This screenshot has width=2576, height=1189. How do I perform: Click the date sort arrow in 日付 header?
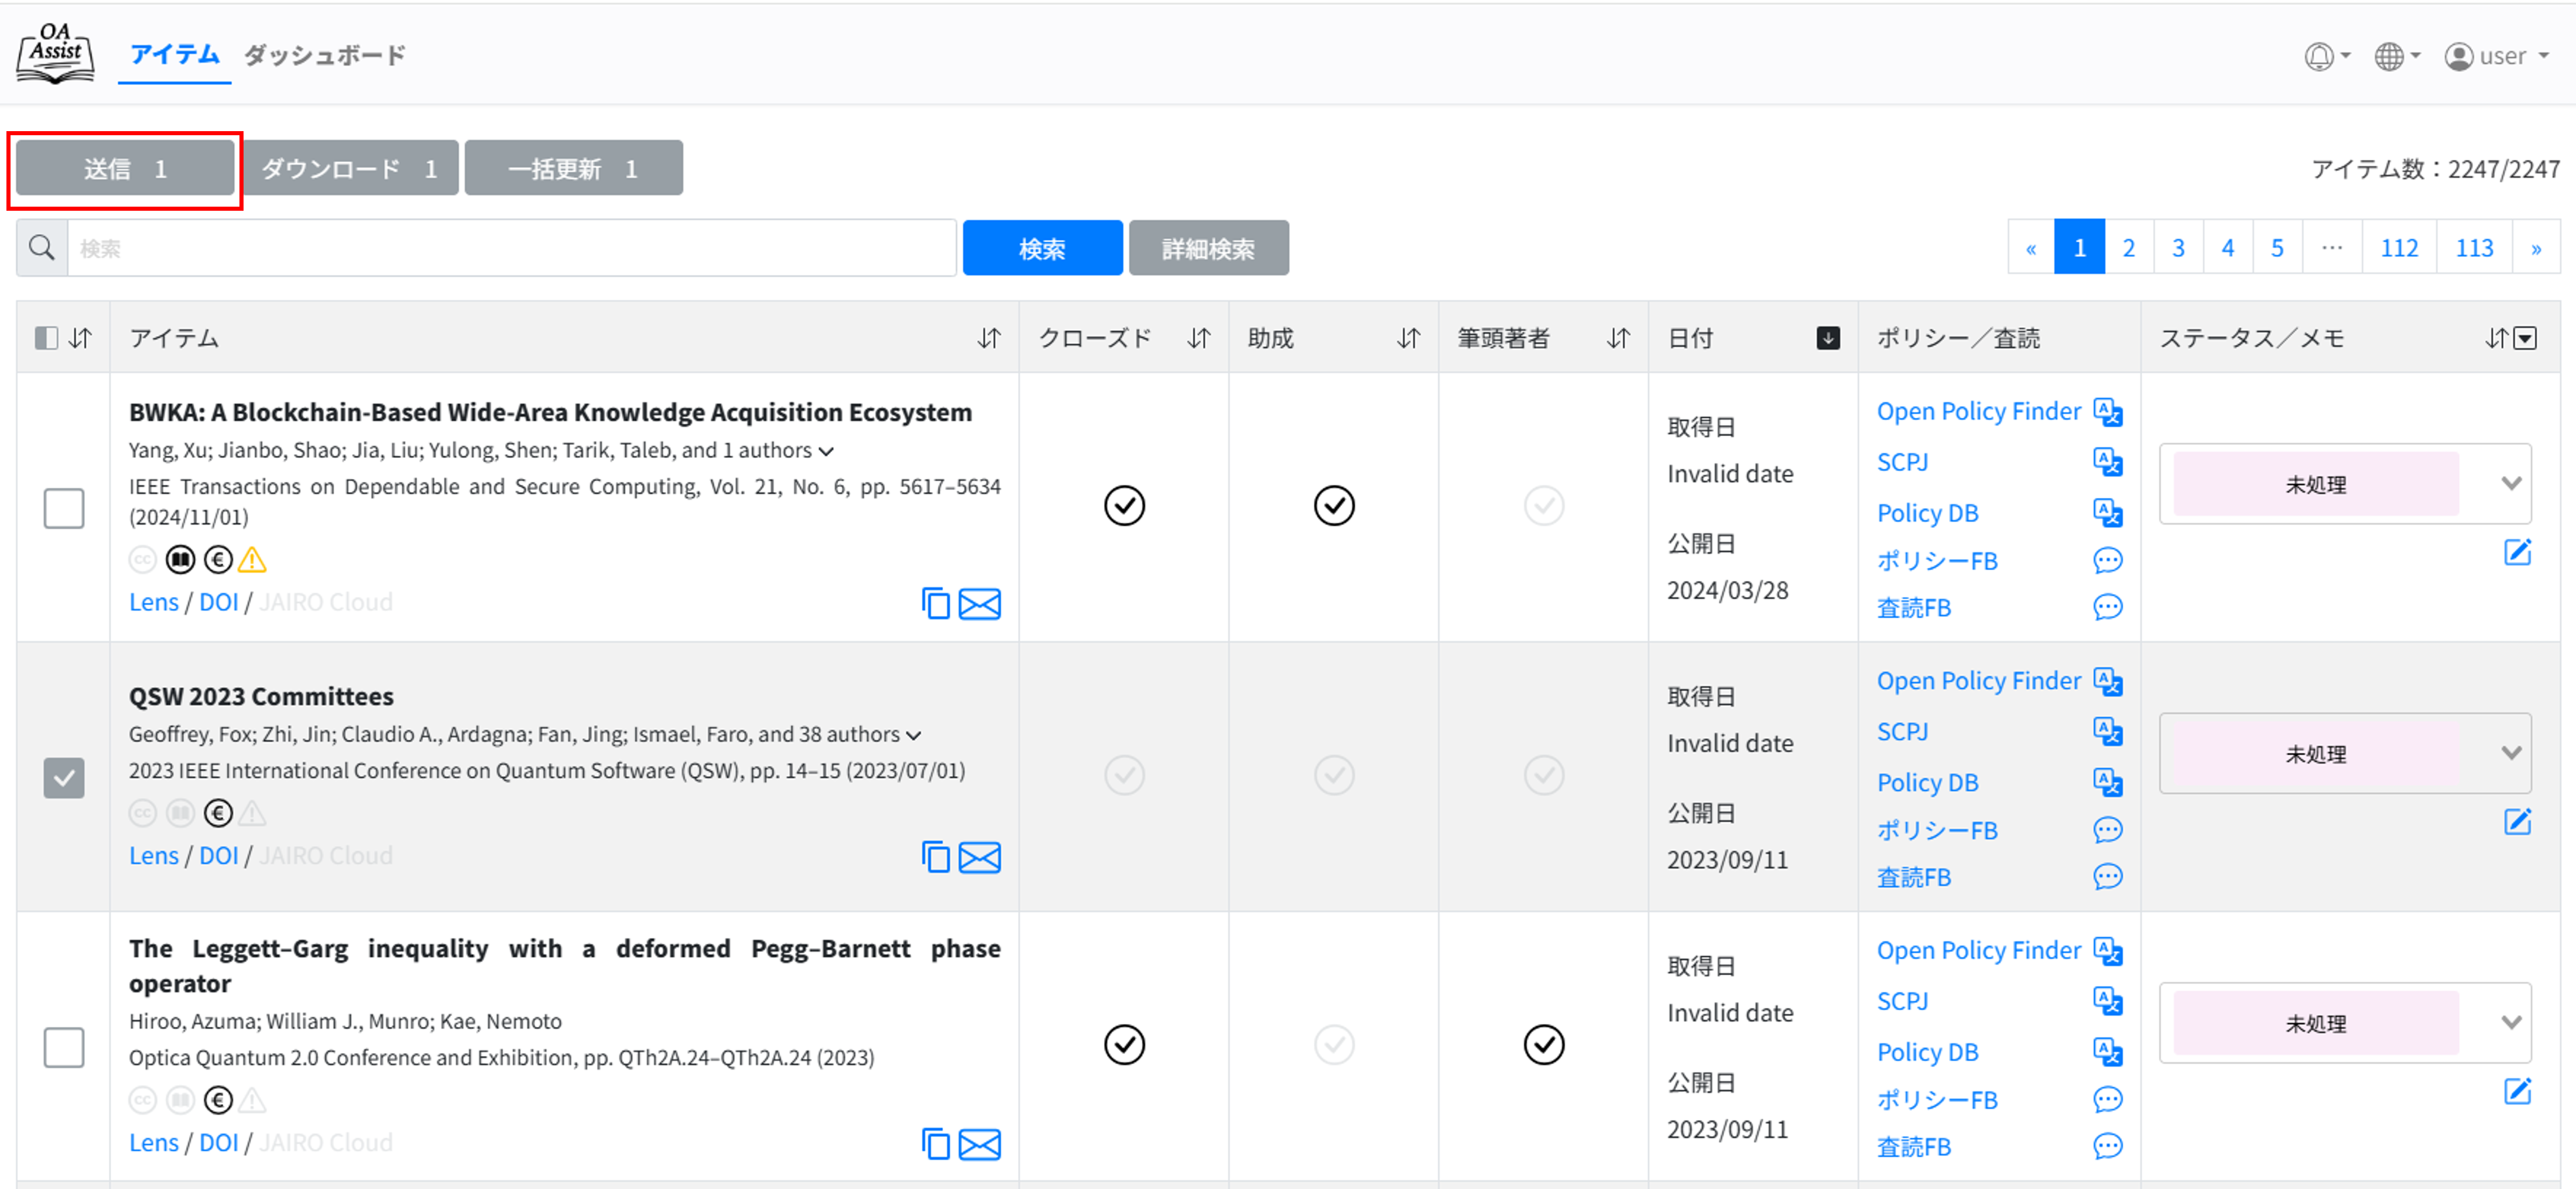pos(1827,338)
